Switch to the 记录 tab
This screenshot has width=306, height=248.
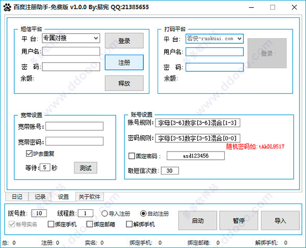pyautogui.click(x=40, y=196)
